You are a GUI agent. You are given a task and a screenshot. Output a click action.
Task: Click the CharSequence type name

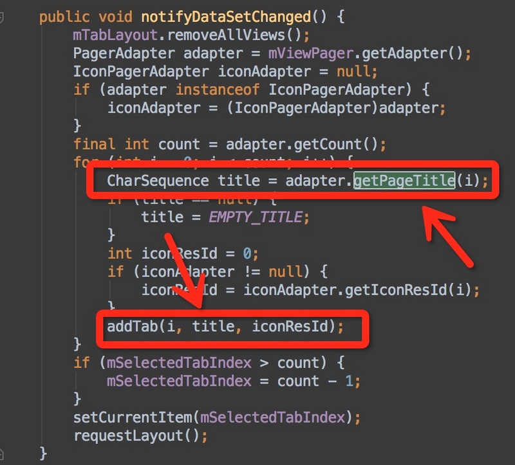click(158, 181)
